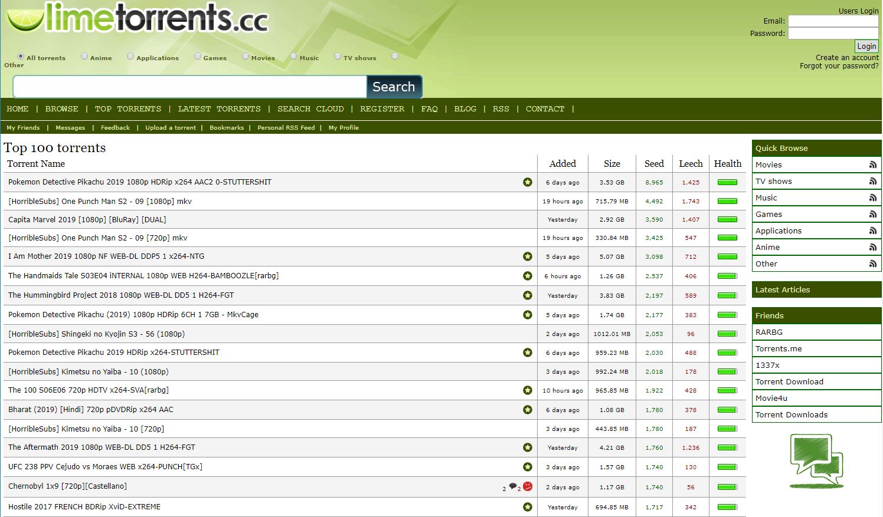Click the RSS icon next to Applications
Image resolution: width=883 pixels, height=517 pixels.
(x=872, y=230)
